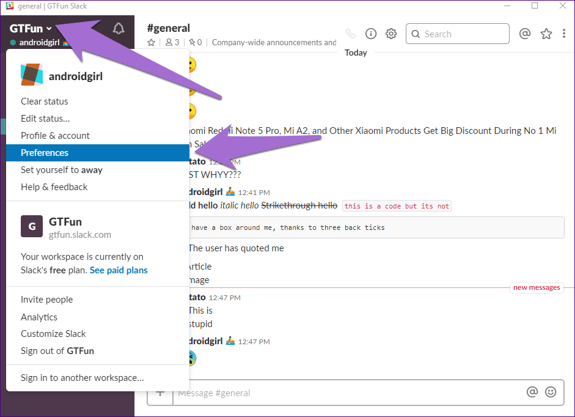Click the GTFun workspace G icon
Image resolution: width=575 pixels, height=417 pixels.
tap(32, 226)
